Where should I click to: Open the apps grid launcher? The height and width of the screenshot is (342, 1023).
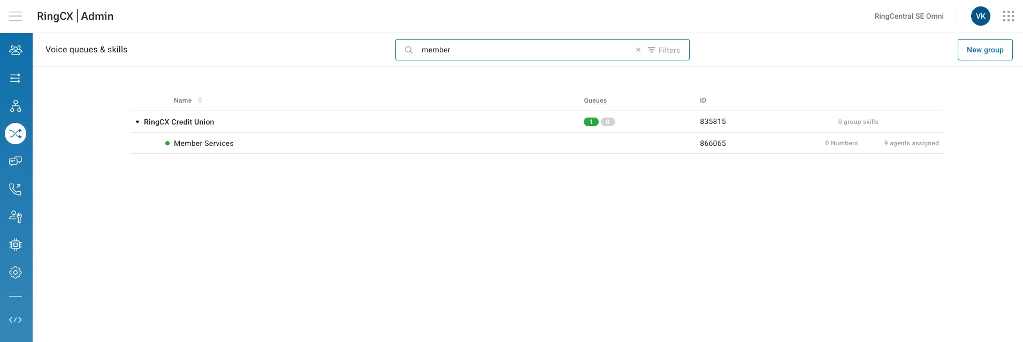click(1008, 16)
